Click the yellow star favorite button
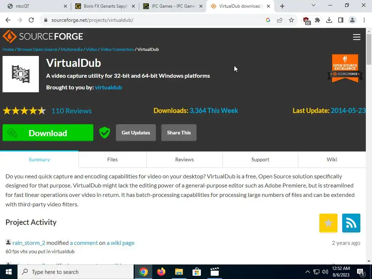 [x=328, y=223]
